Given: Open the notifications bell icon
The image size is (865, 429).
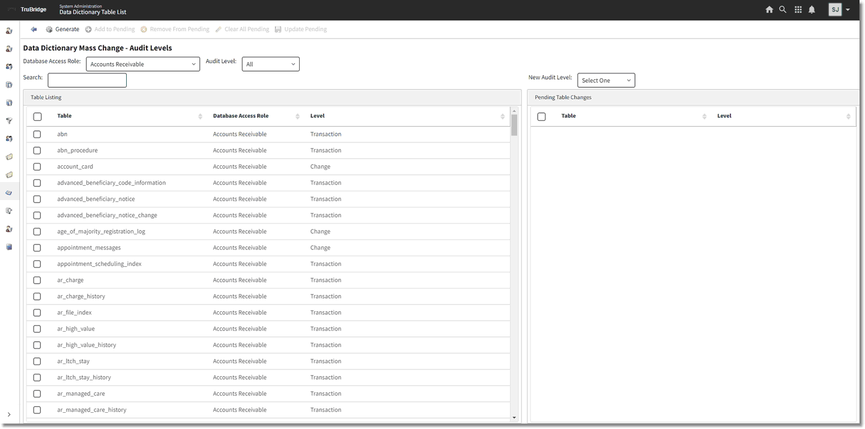Looking at the screenshot, I should point(812,10).
